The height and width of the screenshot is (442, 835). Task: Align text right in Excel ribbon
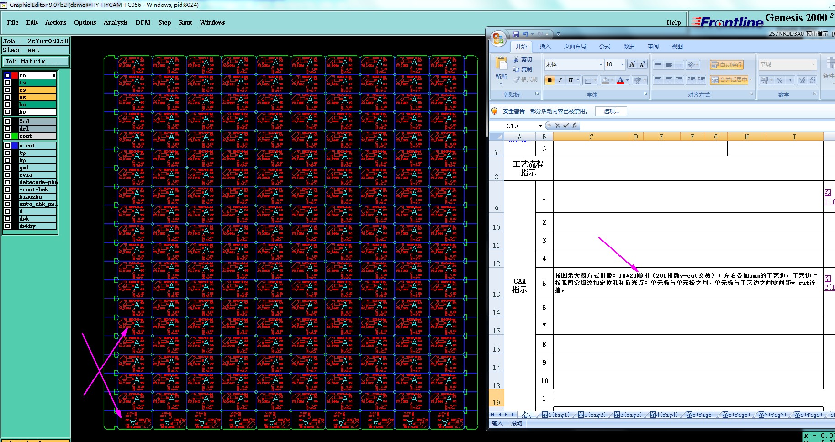[x=679, y=80]
